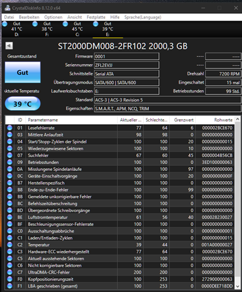Open the Sprache(Language) menu
The height and width of the screenshot is (292, 242).
(143, 17)
